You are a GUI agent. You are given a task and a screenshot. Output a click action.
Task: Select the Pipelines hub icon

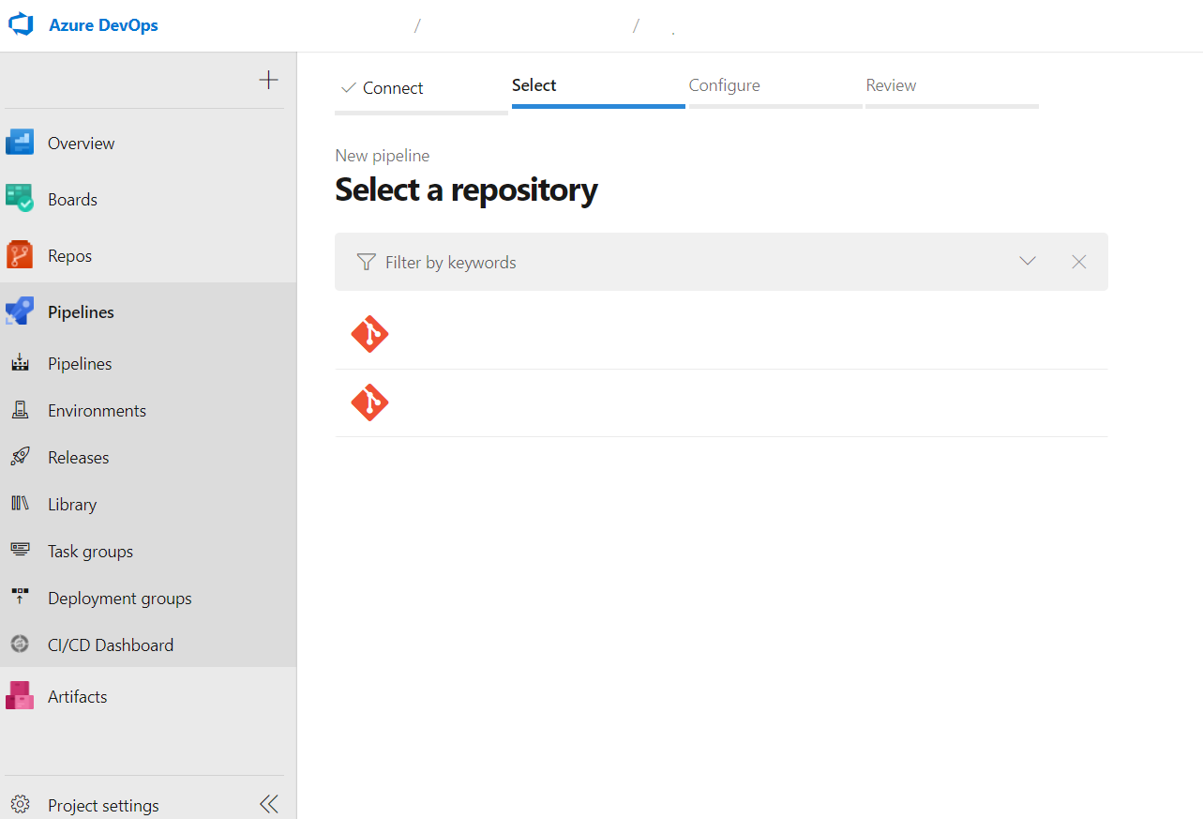(x=20, y=311)
